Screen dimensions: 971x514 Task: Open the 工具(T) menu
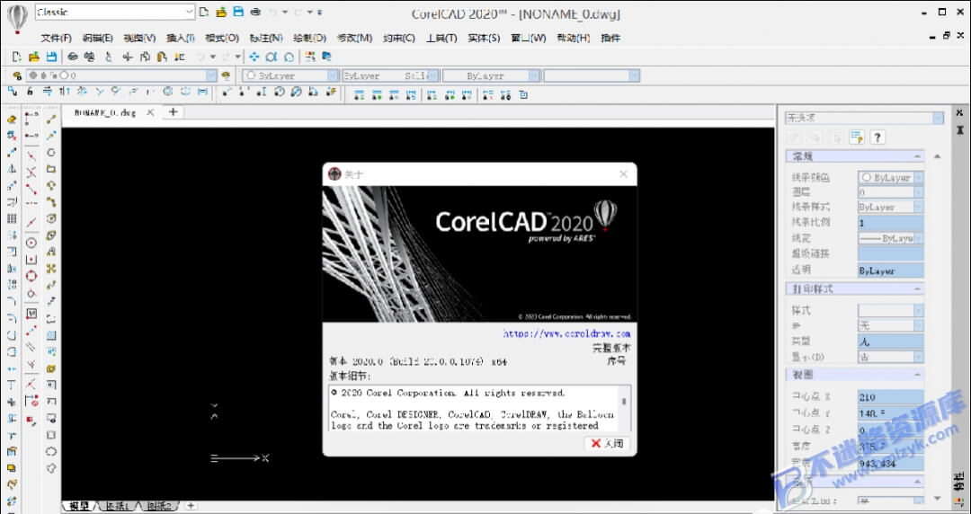tap(441, 38)
